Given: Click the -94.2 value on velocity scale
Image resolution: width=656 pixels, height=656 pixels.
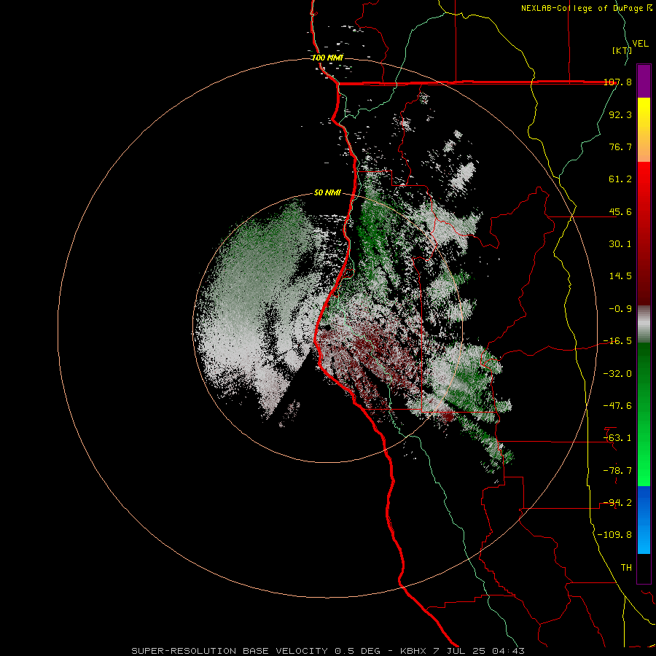Looking at the screenshot, I should (617, 503).
